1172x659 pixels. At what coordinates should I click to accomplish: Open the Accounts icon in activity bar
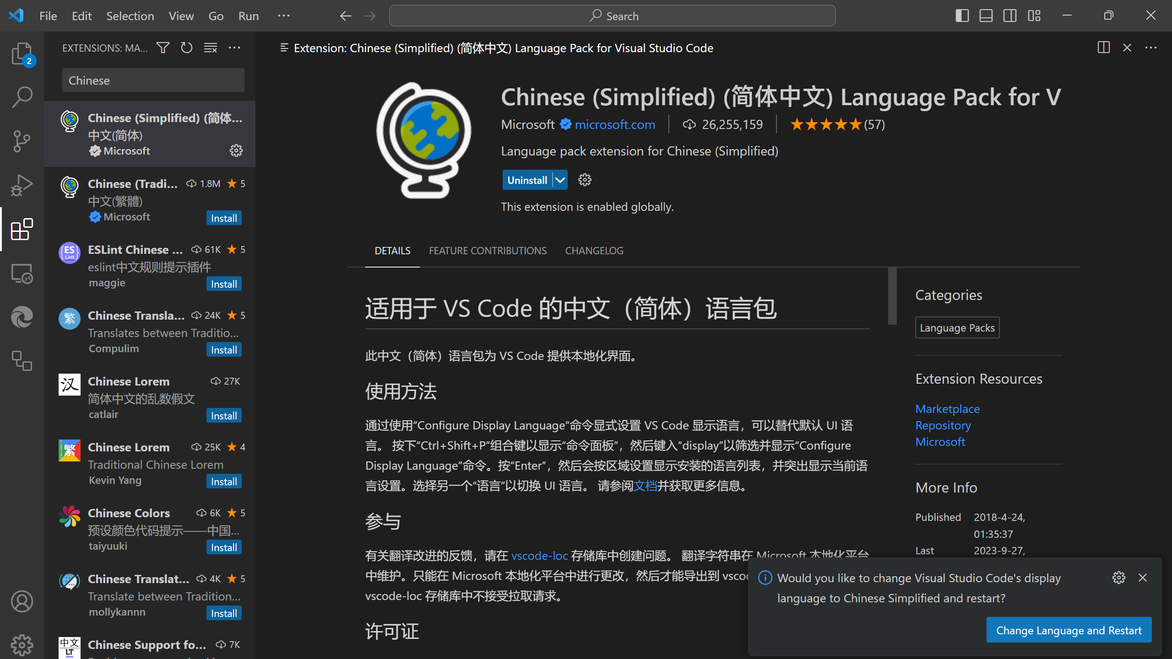[22, 601]
